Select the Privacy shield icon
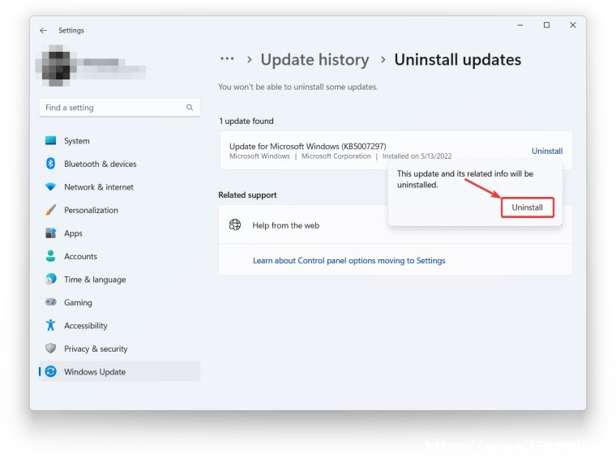 (51, 348)
